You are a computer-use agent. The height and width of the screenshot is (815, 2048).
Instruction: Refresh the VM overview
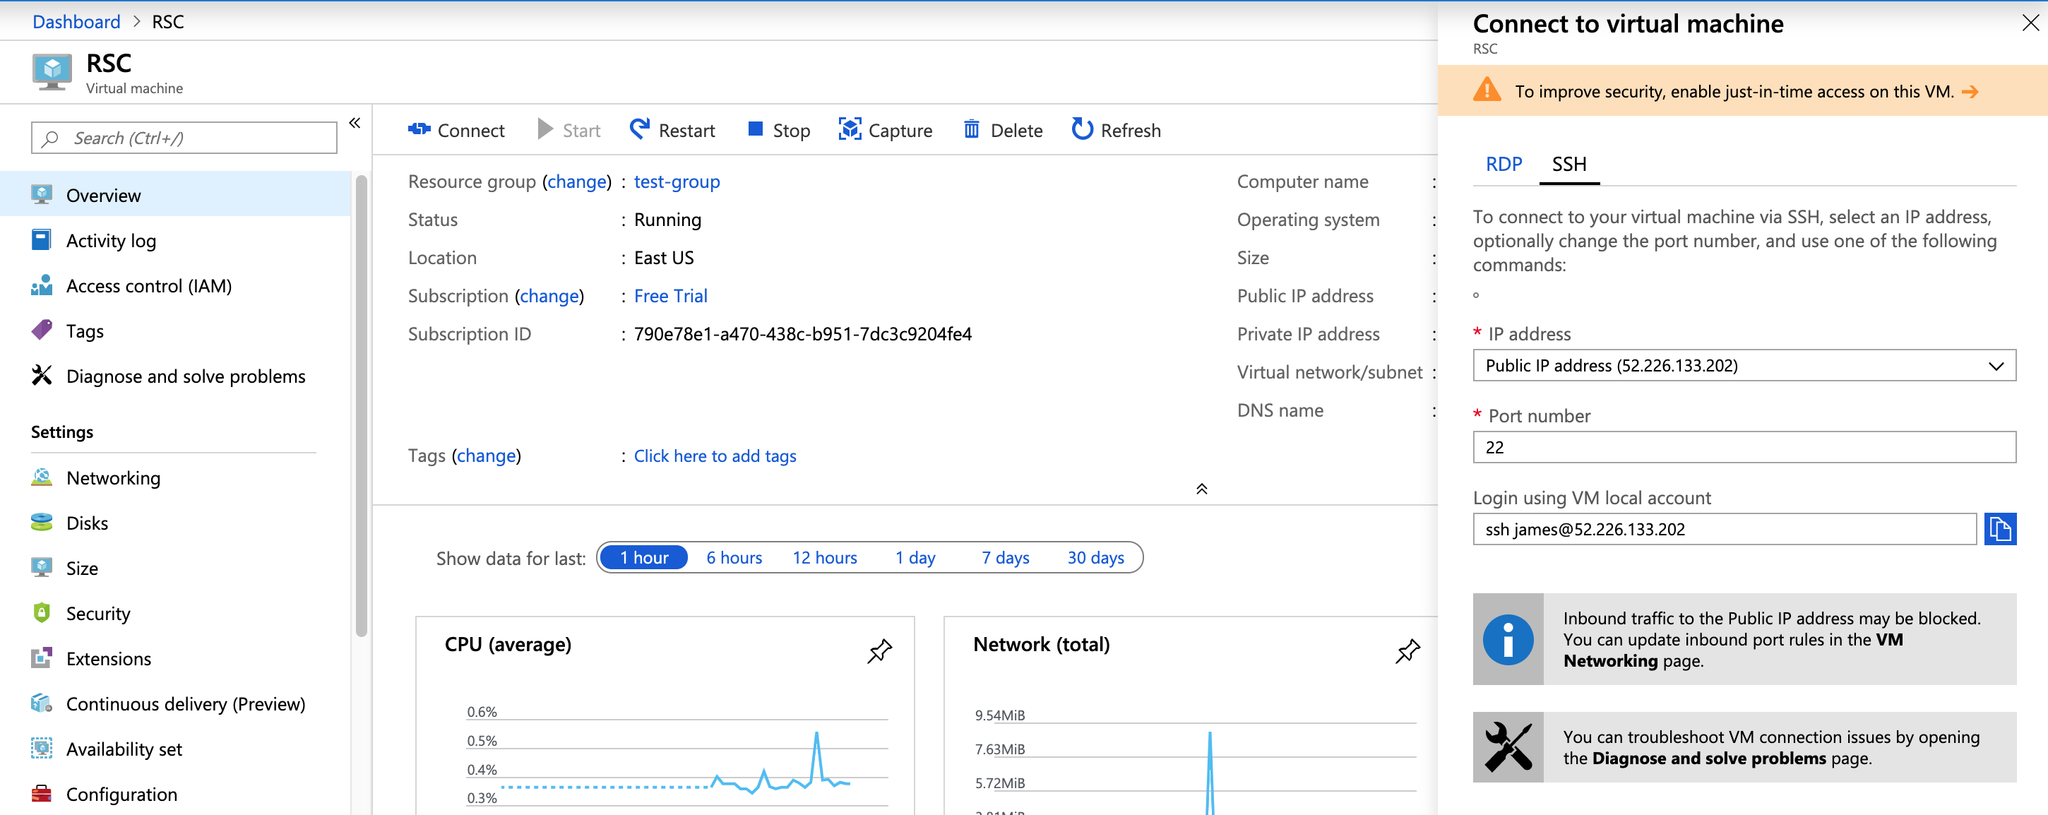point(1115,130)
